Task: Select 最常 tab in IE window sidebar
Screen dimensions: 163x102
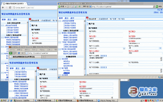Action: pos(72,18)
